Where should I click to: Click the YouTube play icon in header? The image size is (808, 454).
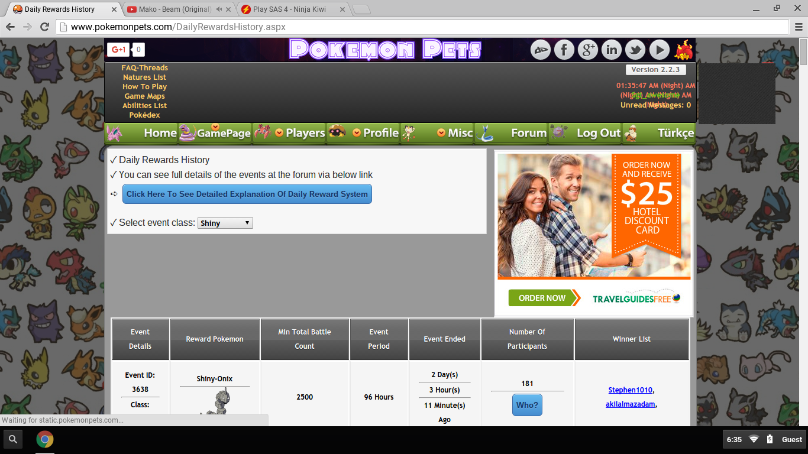(x=659, y=50)
